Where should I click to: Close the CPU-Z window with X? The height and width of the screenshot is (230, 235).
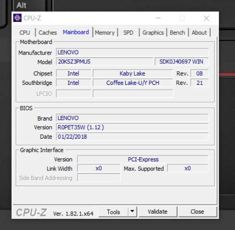point(206,18)
